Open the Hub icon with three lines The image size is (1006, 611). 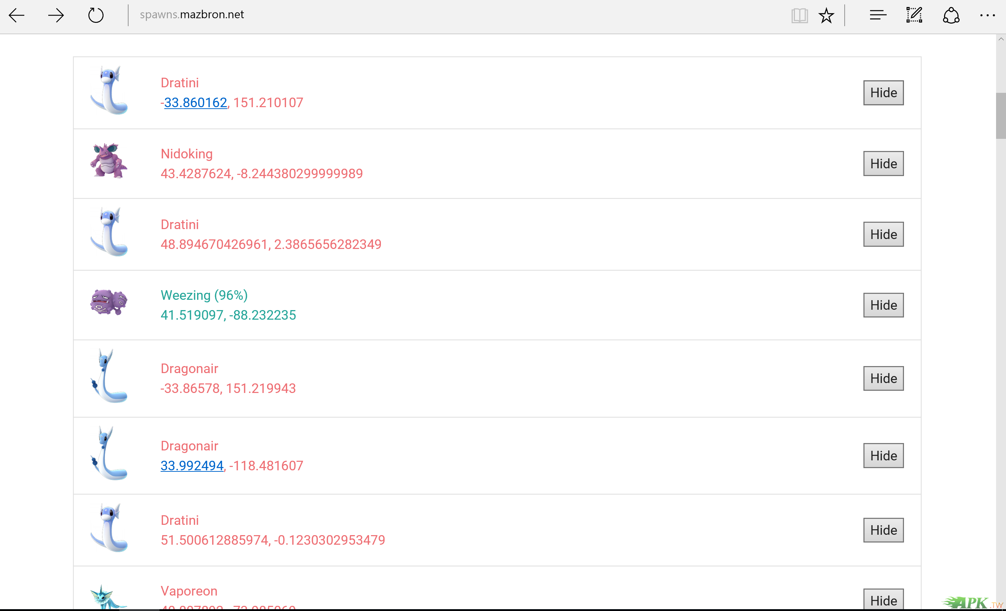click(878, 15)
